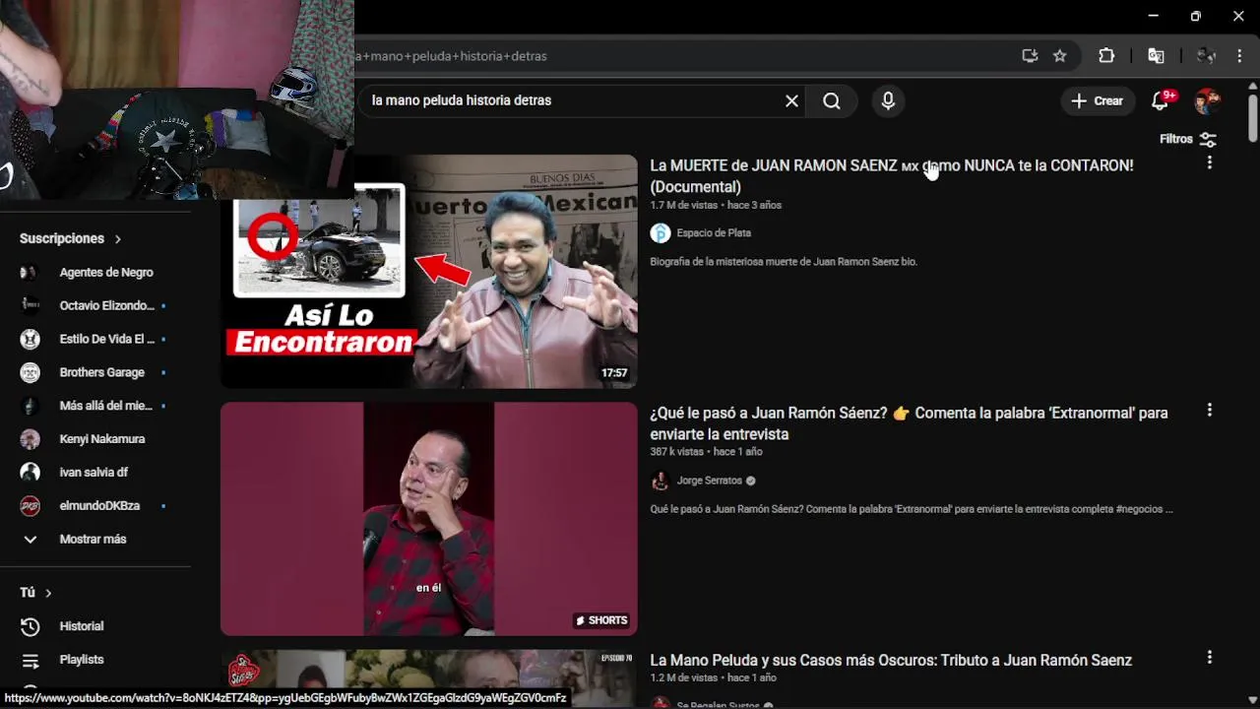The image size is (1260, 709).
Task: Open browser profile avatar in toolbar
Action: click(x=1206, y=56)
